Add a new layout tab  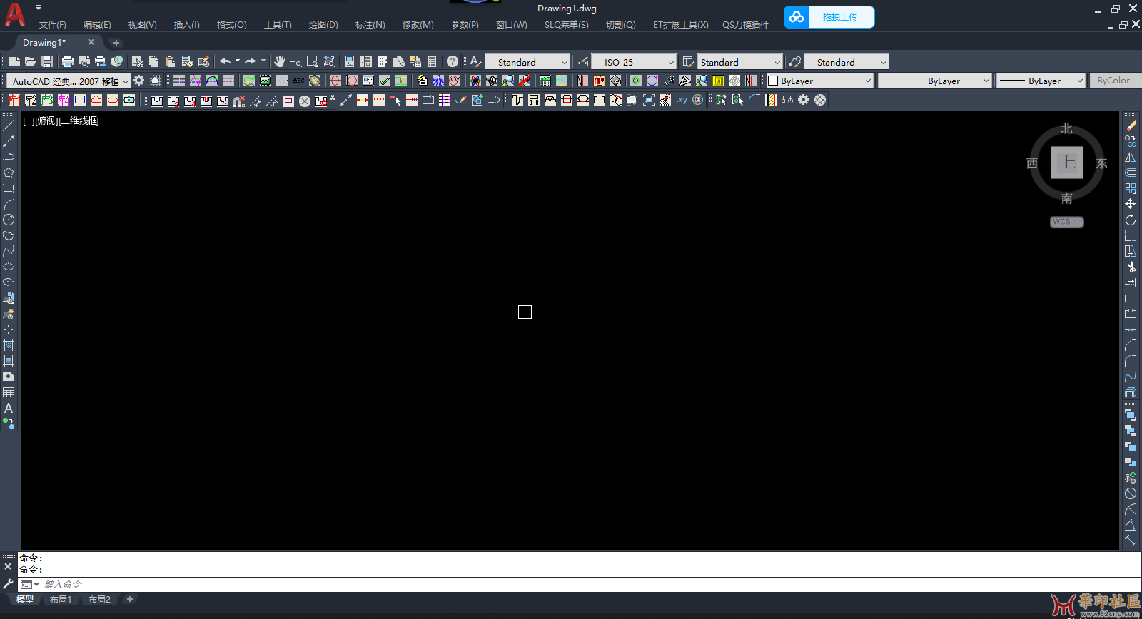pyautogui.click(x=130, y=600)
